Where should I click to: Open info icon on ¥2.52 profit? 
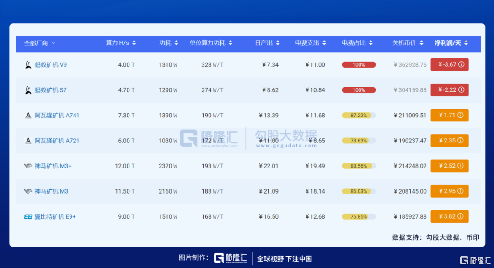point(461,166)
